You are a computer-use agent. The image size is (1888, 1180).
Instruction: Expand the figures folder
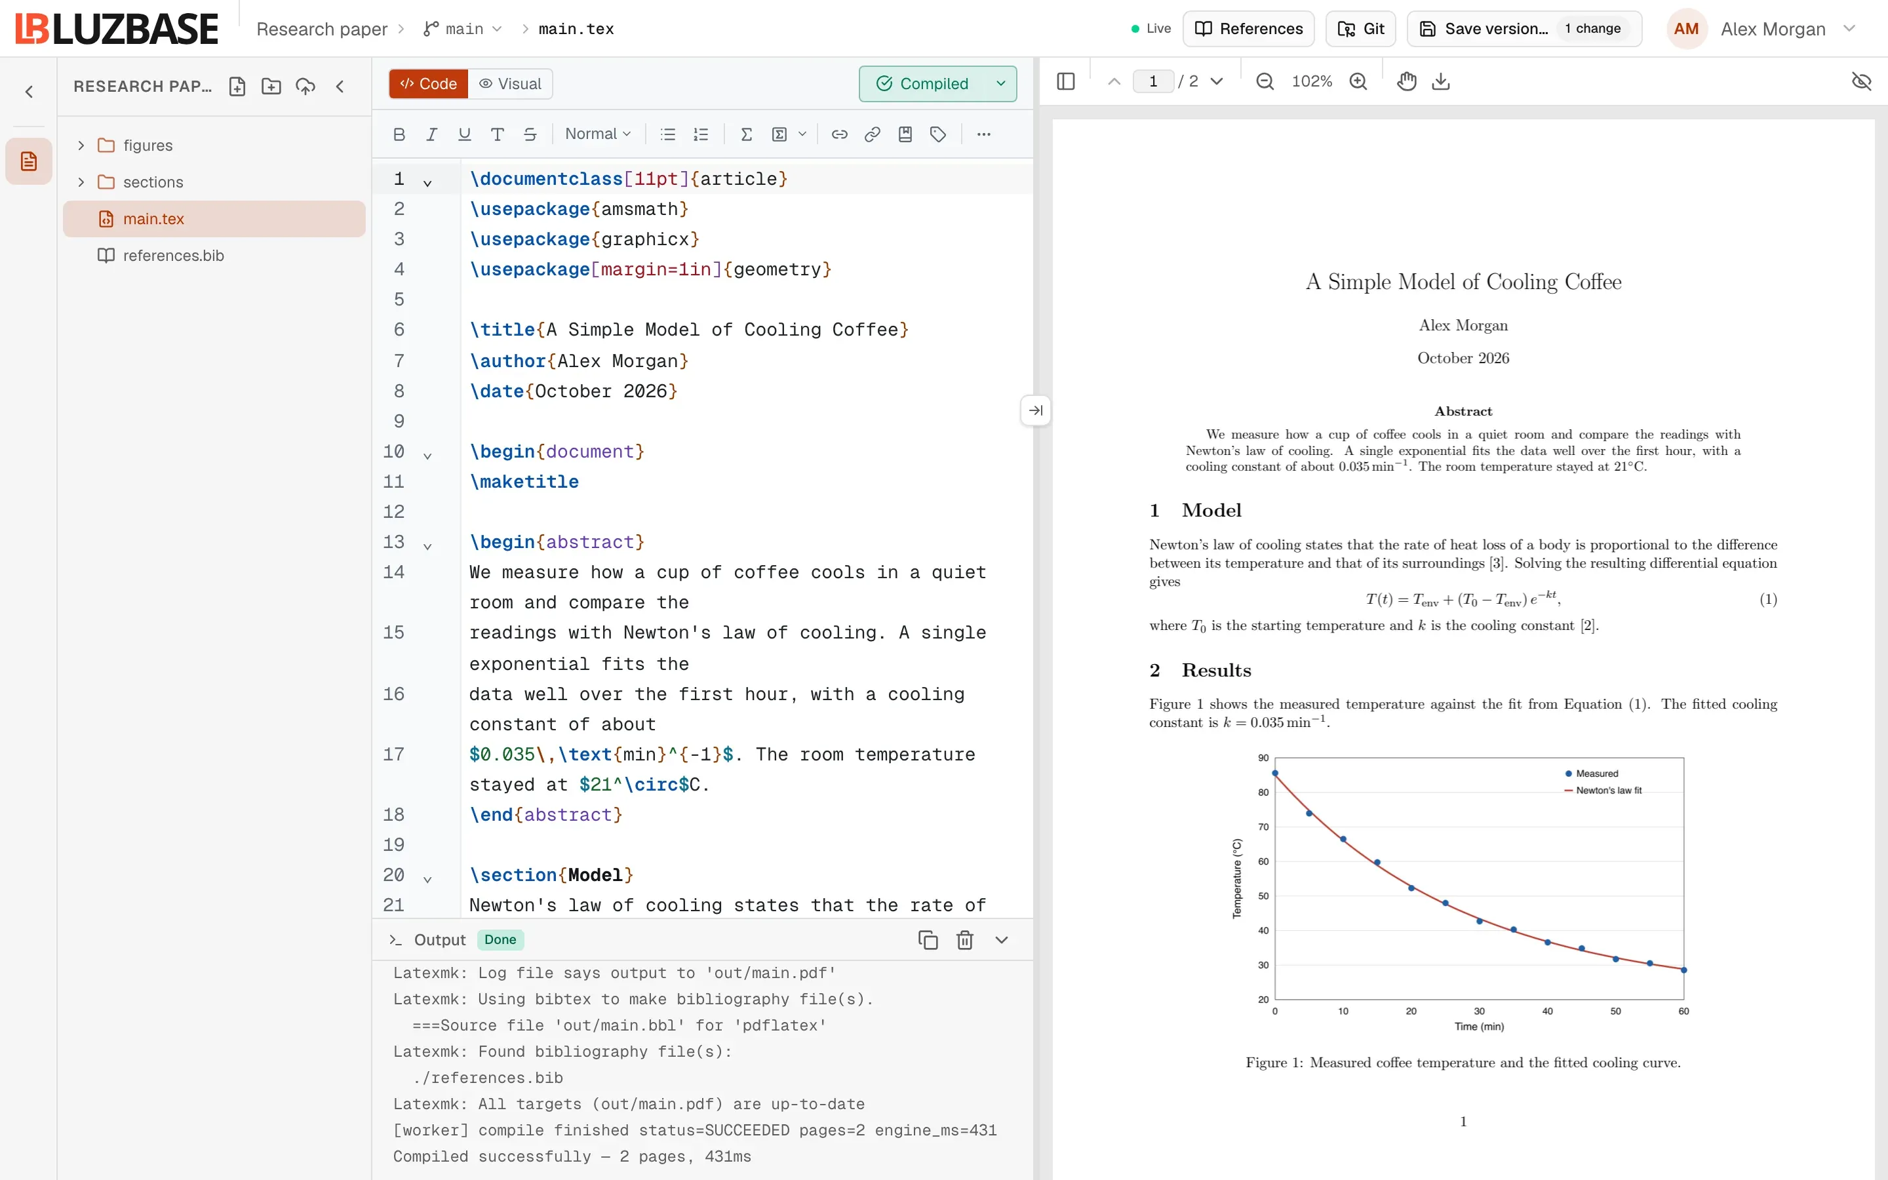(81, 145)
